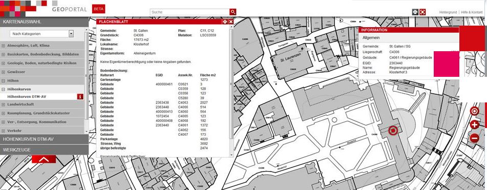Image resolution: width=487 pixels, height=190 pixels.
Task: Click the red target icon beside printer
Action: pos(422,12)
